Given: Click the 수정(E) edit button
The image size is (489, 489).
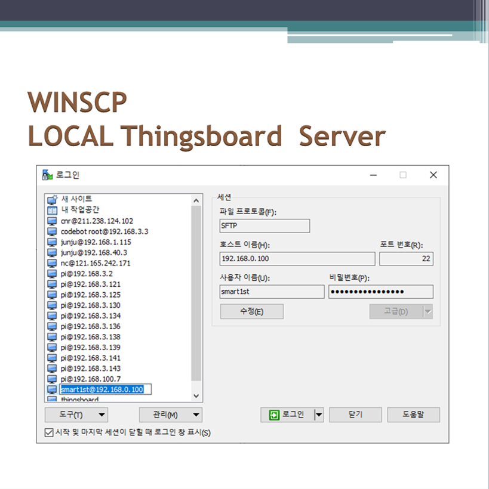Looking at the screenshot, I should [252, 311].
